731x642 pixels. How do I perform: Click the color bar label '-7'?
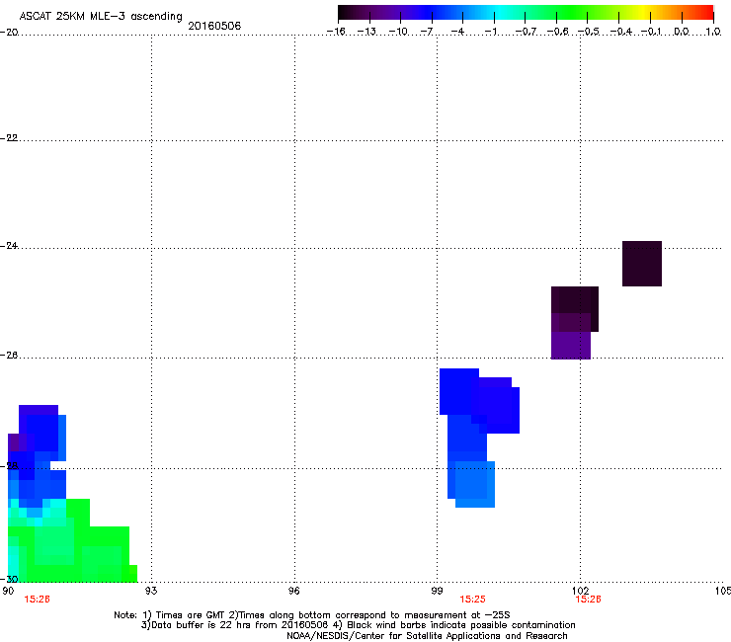click(x=427, y=32)
